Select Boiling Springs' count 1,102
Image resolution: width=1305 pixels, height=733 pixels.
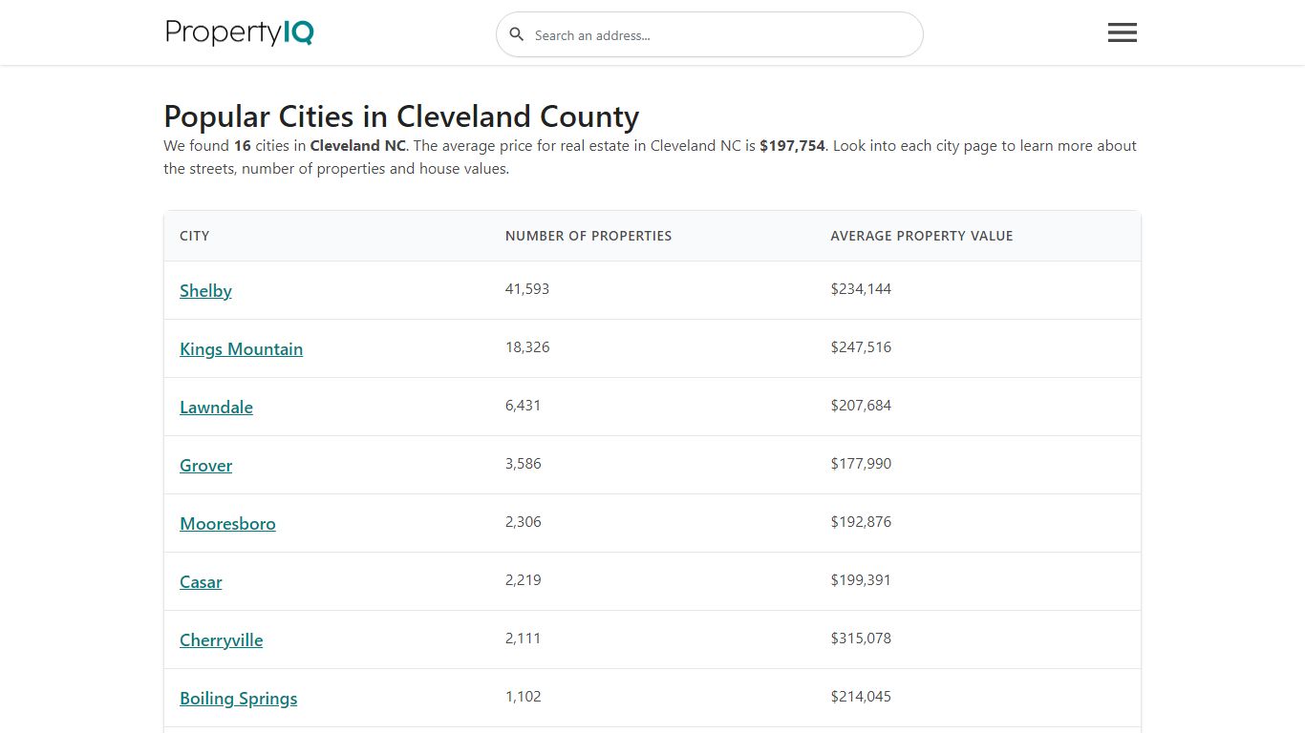[523, 697]
